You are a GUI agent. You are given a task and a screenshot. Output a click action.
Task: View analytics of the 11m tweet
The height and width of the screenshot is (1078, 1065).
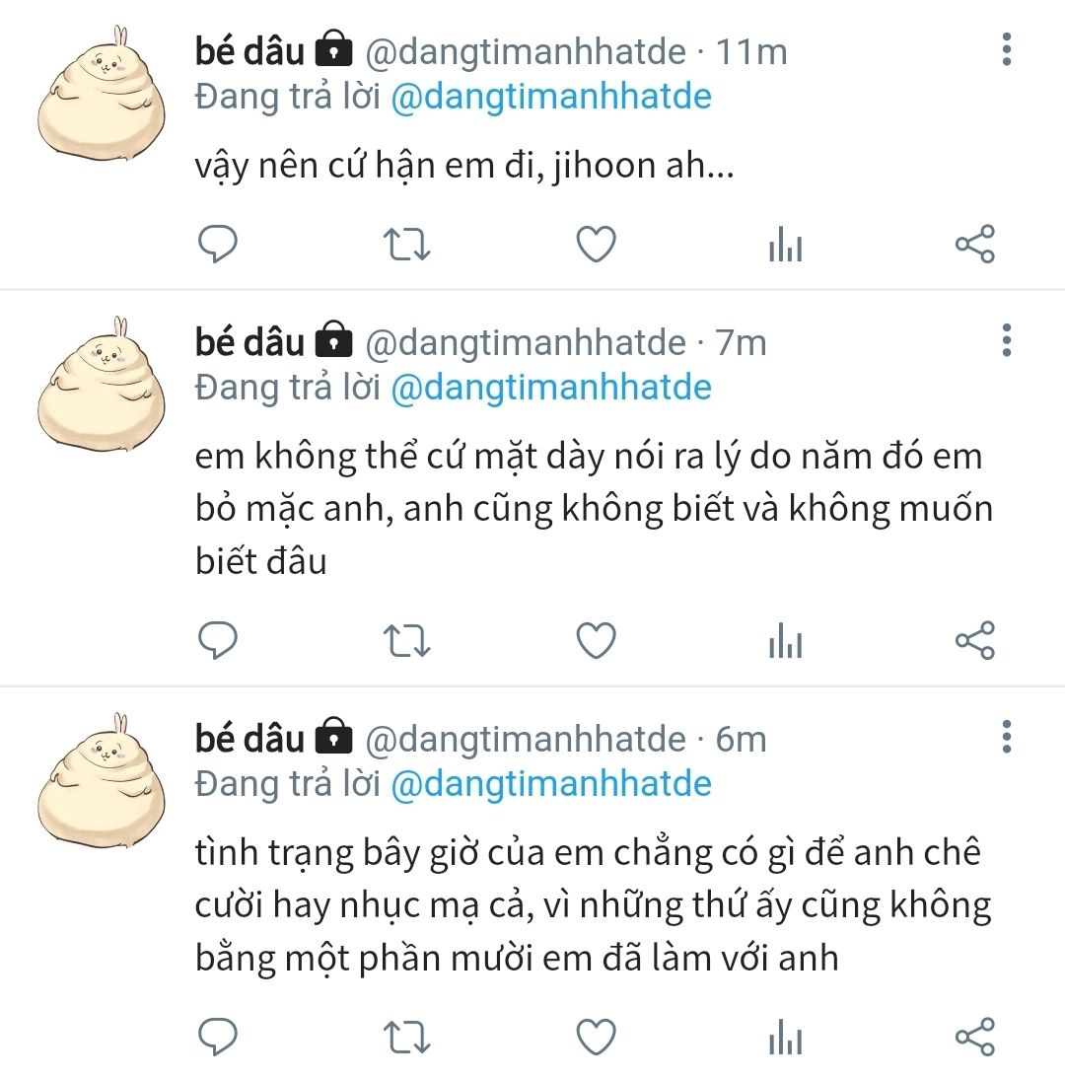pos(785,244)
